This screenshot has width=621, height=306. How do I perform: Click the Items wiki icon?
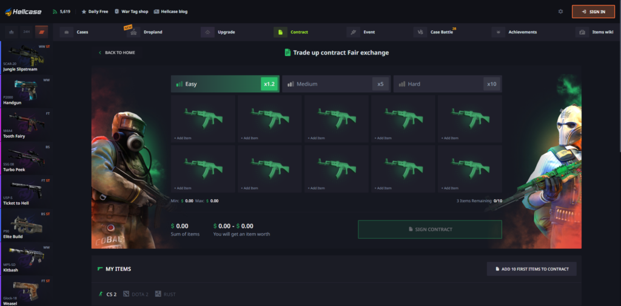click(582, 32)
